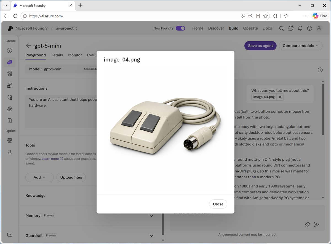
Task: Open the favorites list icon
Action: tap(286, 16)
